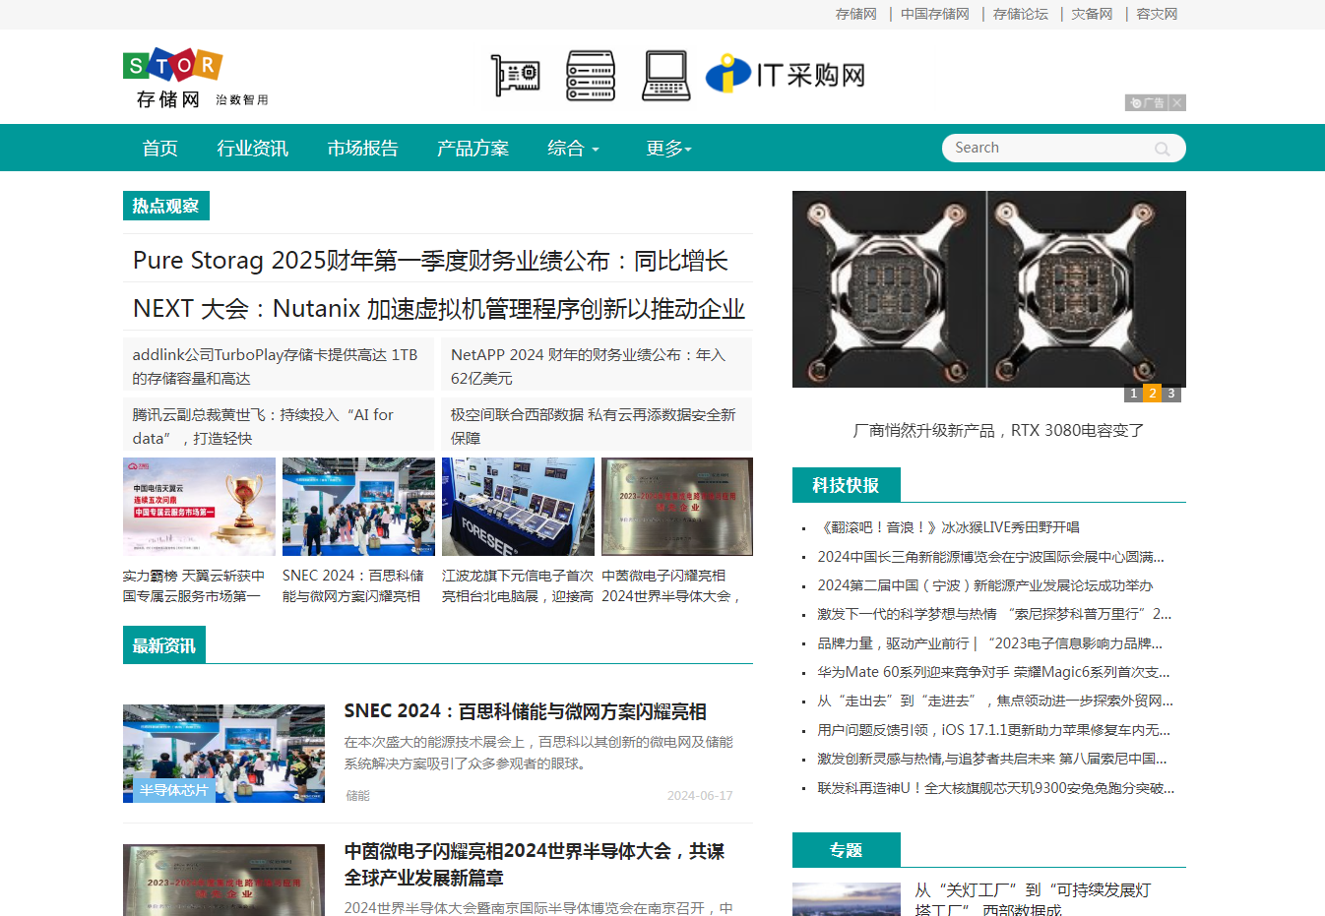This screenshot has height=916, width=1325.
Task: Open 2024中国长三角新能源博览会 item
Action: coord(990,557)
